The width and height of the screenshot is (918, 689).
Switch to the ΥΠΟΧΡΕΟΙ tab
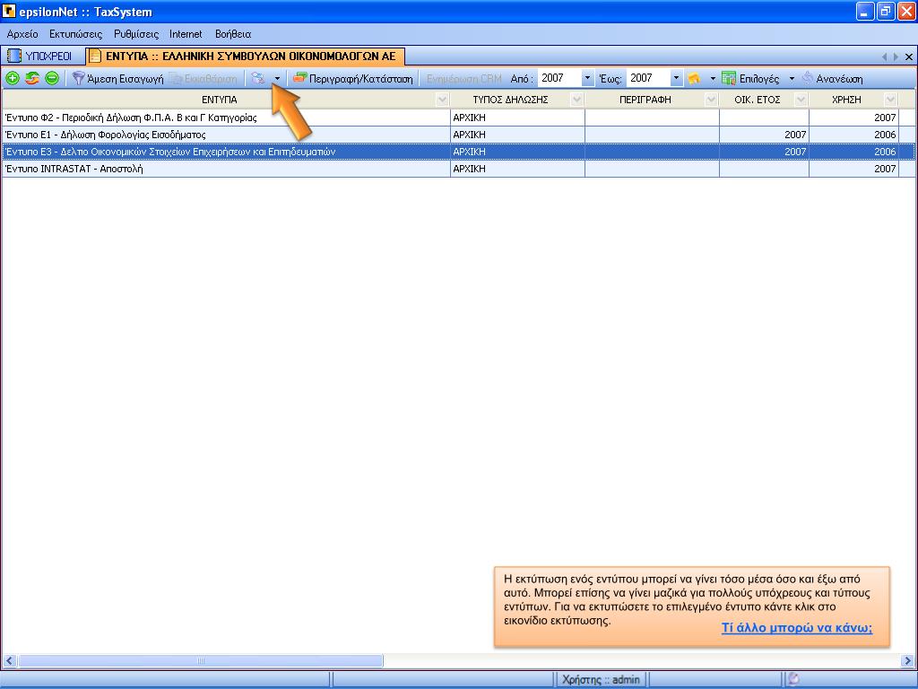coord(41,56)
